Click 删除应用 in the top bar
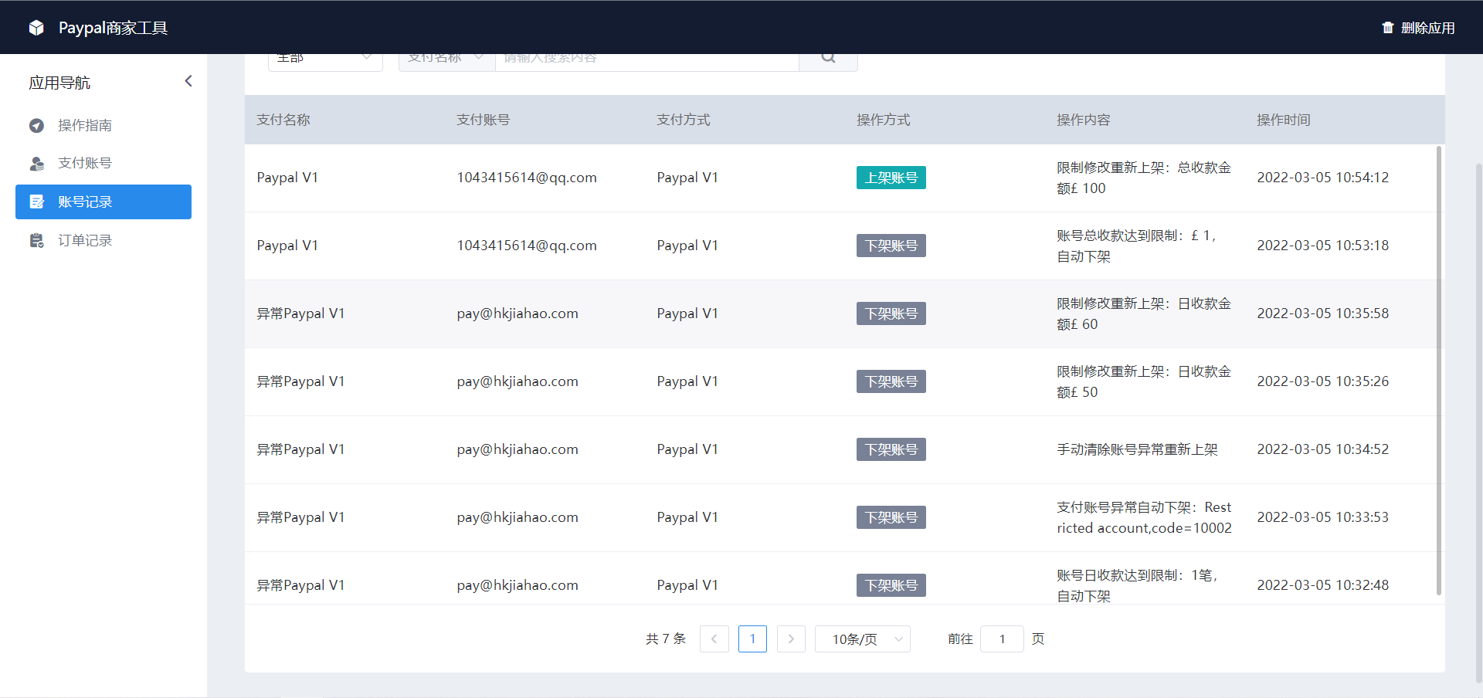Image resolution: width=1483 pixels, height=698 pixels. (x=1418, y=28)
